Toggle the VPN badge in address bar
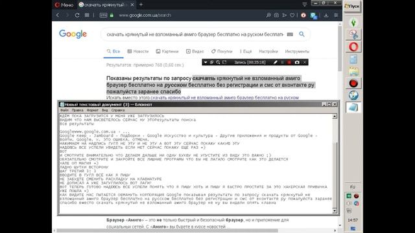Screen dimensions: 415x233 tap(103, 16)
